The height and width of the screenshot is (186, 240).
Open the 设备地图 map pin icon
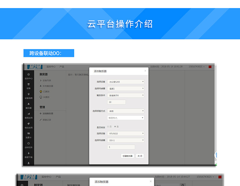pyautogui.click(x=28, y=94)
